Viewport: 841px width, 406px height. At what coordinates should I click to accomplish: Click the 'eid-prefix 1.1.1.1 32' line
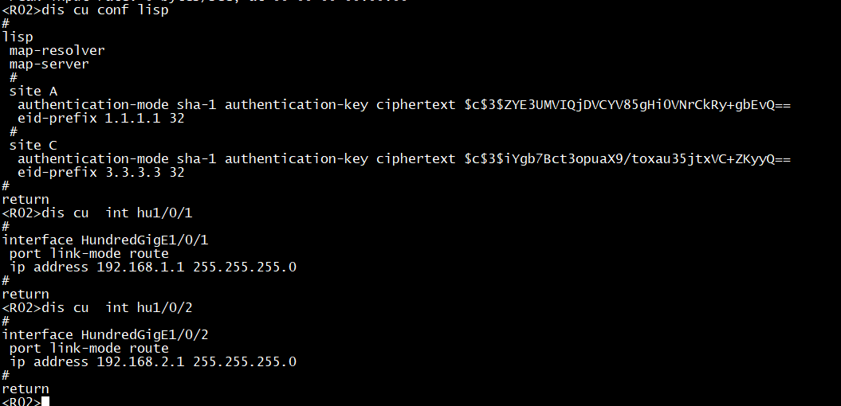[x=100, y=119]
